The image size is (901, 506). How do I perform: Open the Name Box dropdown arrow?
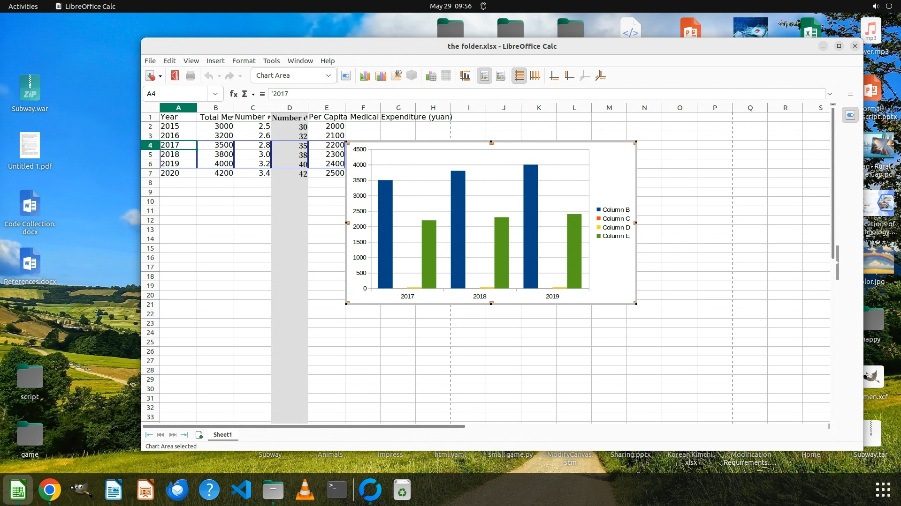coord(215,94)
